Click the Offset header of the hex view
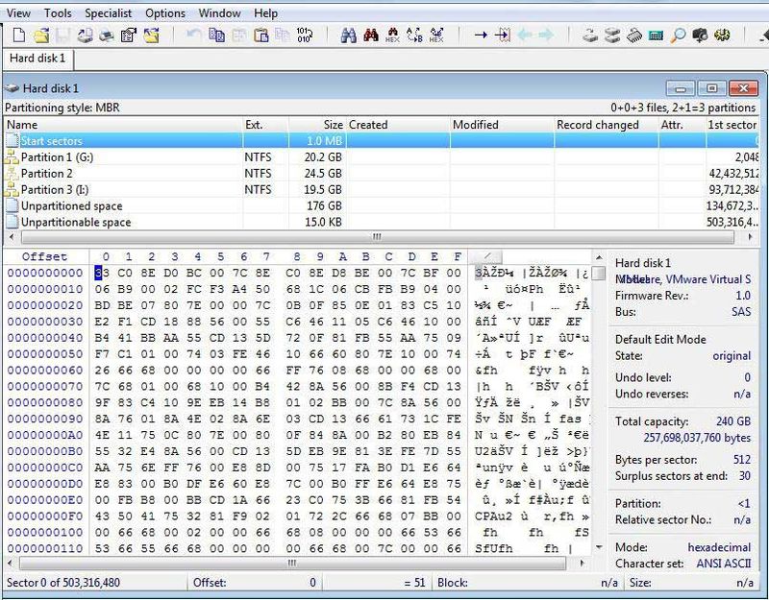The width and height of the screenshot is (769, 600). point(44,256)
